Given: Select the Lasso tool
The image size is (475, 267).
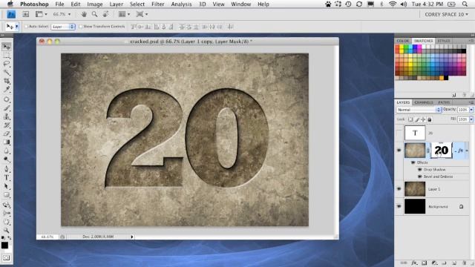Looking at the screenshot, I should pos(7,64).
